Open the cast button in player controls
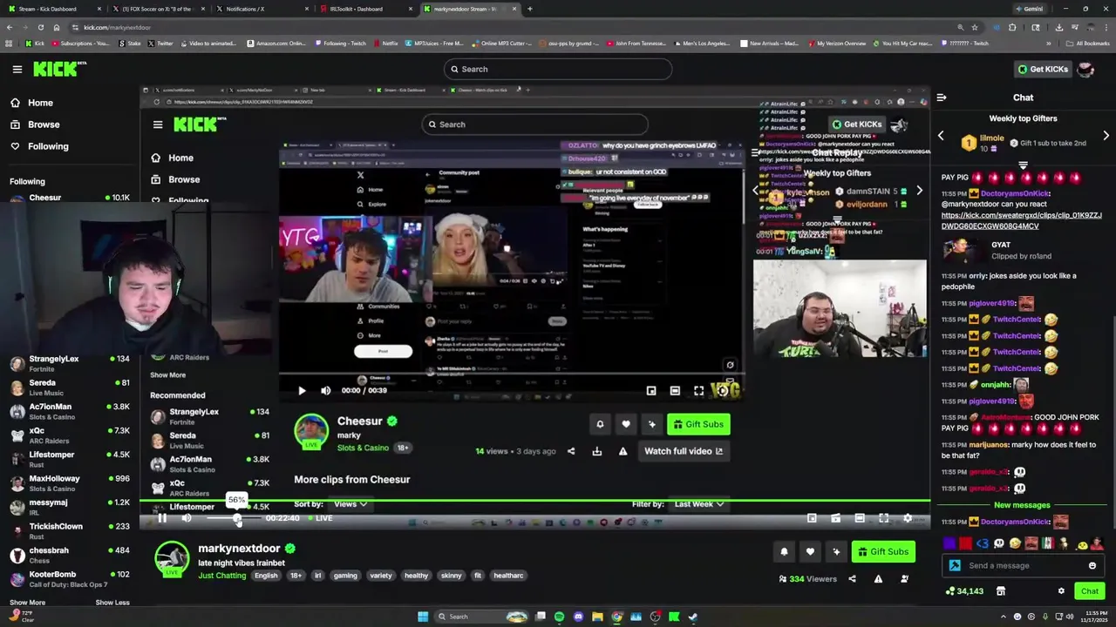1116x627 pixels. 835,518
